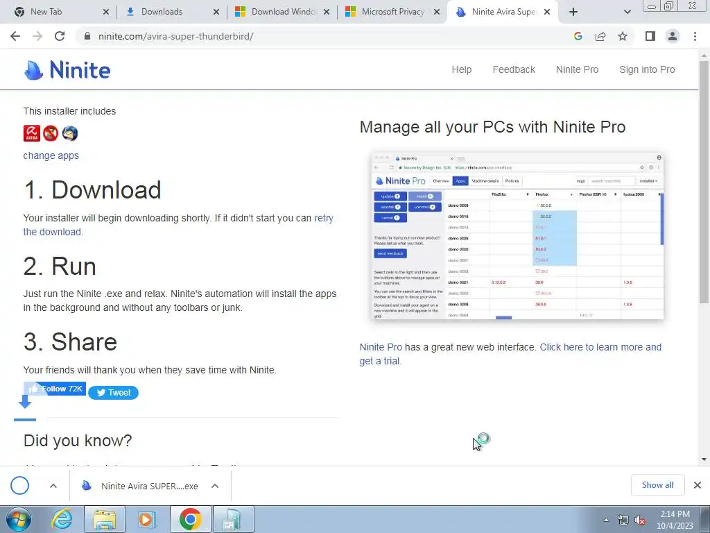Screen dimensions: 710x533
Task: Open the browser side panel
Action: (x=650, y=36)
